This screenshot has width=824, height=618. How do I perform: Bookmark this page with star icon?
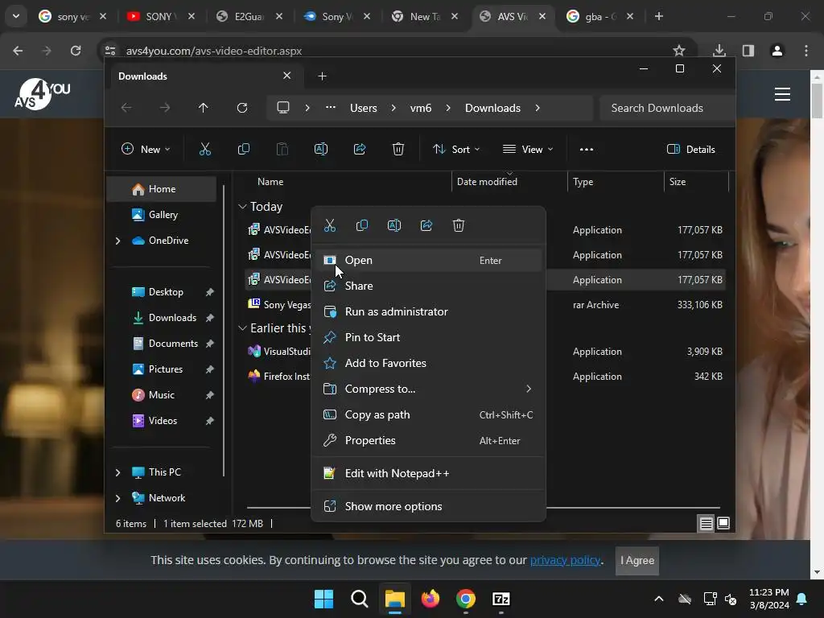(679, 51)
